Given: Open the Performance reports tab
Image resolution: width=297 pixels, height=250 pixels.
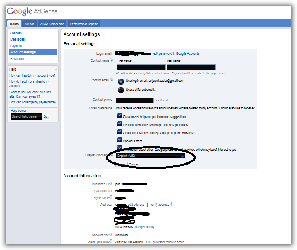Looking at the screenshot, I should tap(84, 24).
